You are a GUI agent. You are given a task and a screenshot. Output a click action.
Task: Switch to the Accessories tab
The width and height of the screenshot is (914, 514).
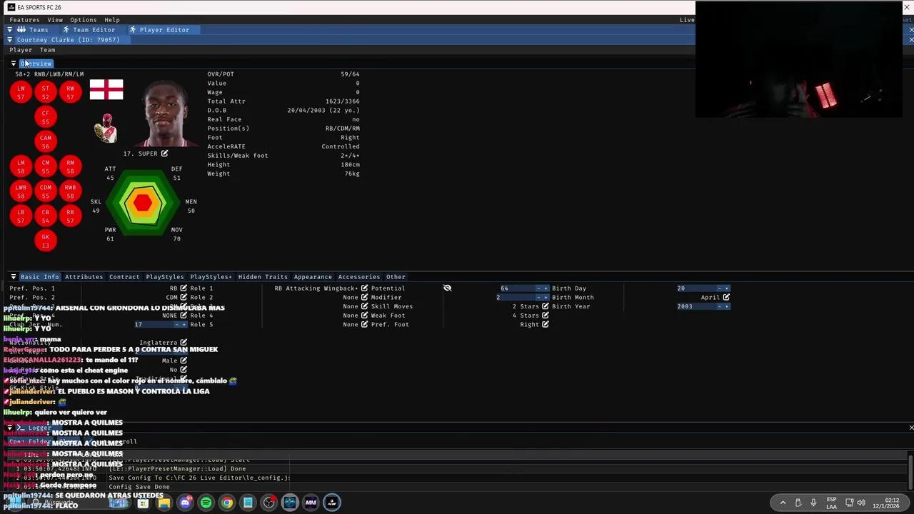point(359,277)
